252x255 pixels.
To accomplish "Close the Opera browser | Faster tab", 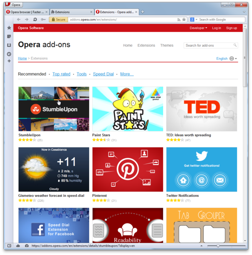I will 46,12.
